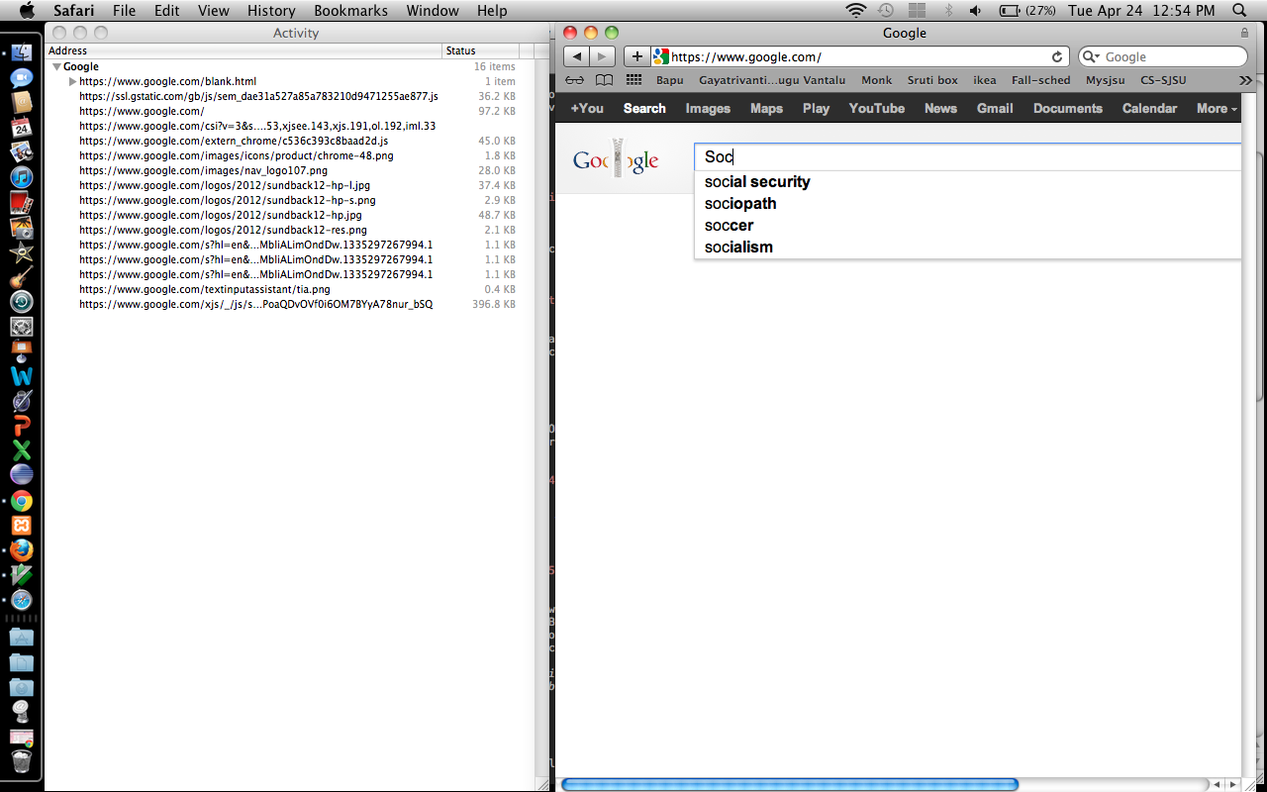Select the tia.png activity row

(x=290, y=289)
